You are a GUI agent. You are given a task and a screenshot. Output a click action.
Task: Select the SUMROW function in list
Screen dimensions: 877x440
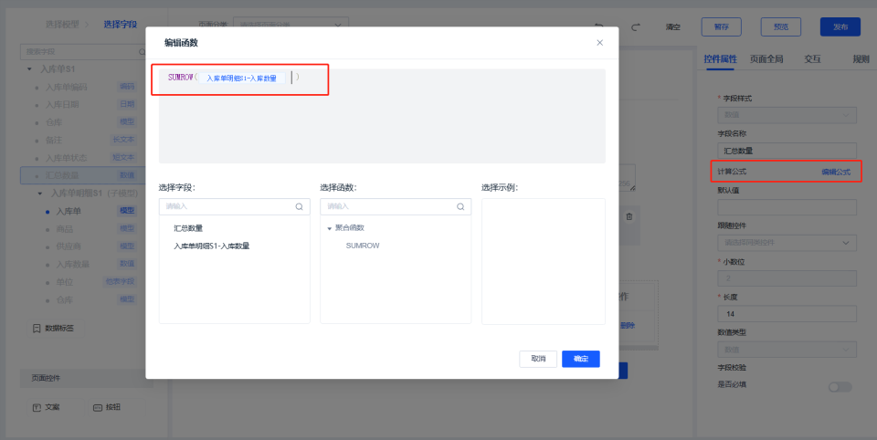coord(363,246)
